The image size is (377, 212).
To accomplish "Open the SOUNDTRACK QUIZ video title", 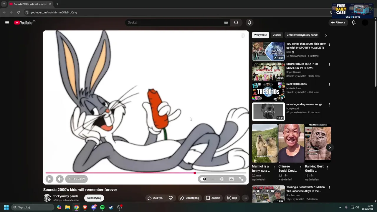I will point(302,66).
